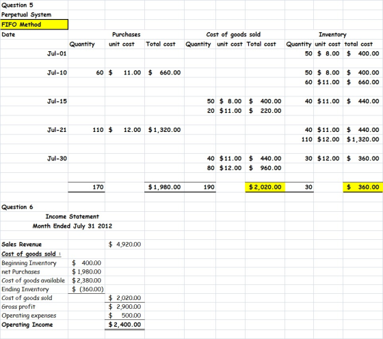The width and height of the screenshot is (383, 339).
Task: Click Jul-21 purchase unit cost 12.00
Action: (x=124, y=130)
